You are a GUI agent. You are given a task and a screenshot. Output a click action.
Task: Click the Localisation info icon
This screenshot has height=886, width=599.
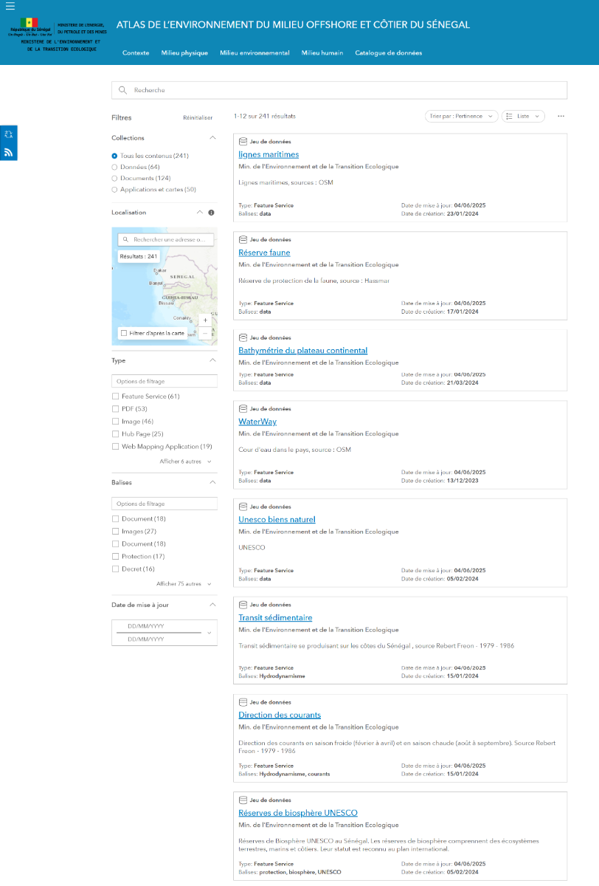tap(211, 213)
